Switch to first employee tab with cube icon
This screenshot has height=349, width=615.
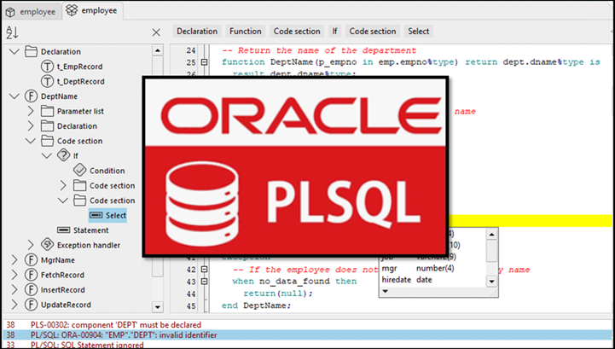coord(31,11)
